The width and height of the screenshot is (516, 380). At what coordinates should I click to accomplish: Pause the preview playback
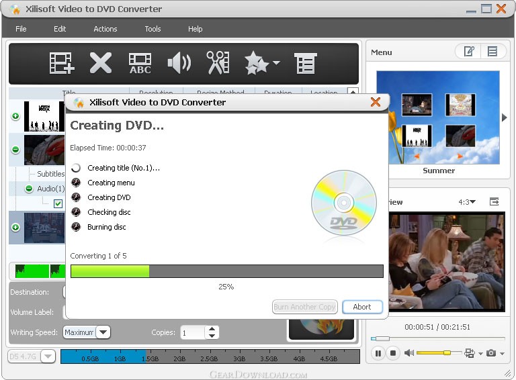click(378, 353)
